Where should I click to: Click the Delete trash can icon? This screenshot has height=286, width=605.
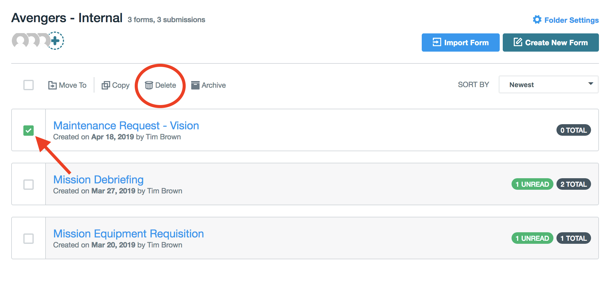tap(149, 85)
